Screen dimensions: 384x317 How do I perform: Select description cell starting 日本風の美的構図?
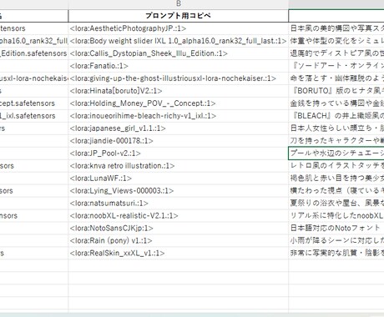pos(336,28)
